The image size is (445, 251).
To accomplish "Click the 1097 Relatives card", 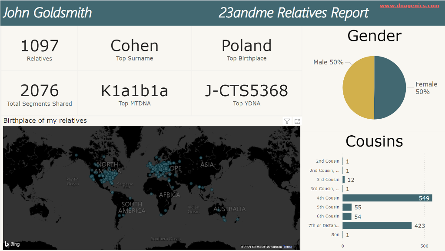I will pyautogui.click(x=40, y=49).
